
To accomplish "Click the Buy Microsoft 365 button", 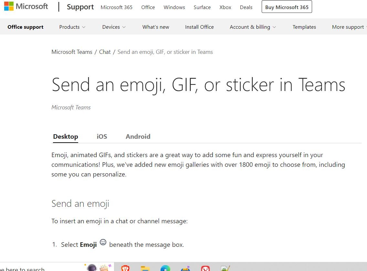I will 287,7.
